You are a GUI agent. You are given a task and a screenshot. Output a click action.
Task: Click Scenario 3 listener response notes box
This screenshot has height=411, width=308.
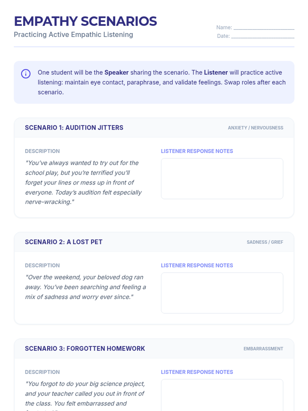[222, 395]
